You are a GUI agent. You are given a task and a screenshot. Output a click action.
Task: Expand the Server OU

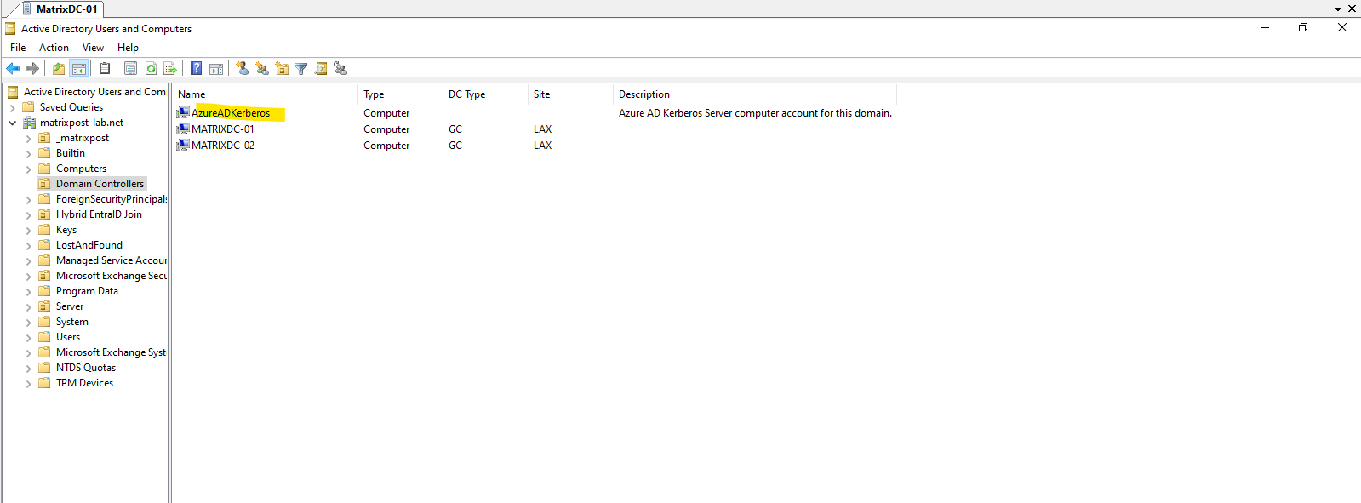[28, 307]
